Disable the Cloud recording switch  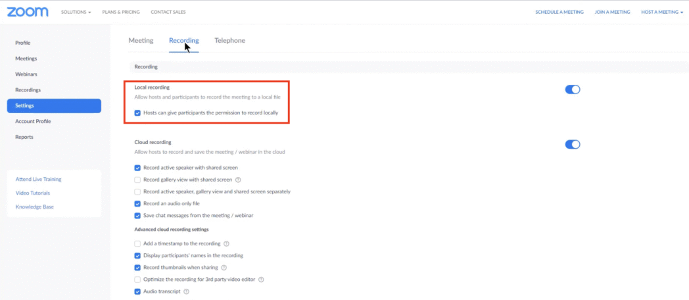pos(572,145)
